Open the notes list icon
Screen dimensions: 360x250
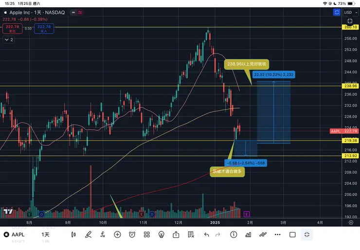(191, 234)
